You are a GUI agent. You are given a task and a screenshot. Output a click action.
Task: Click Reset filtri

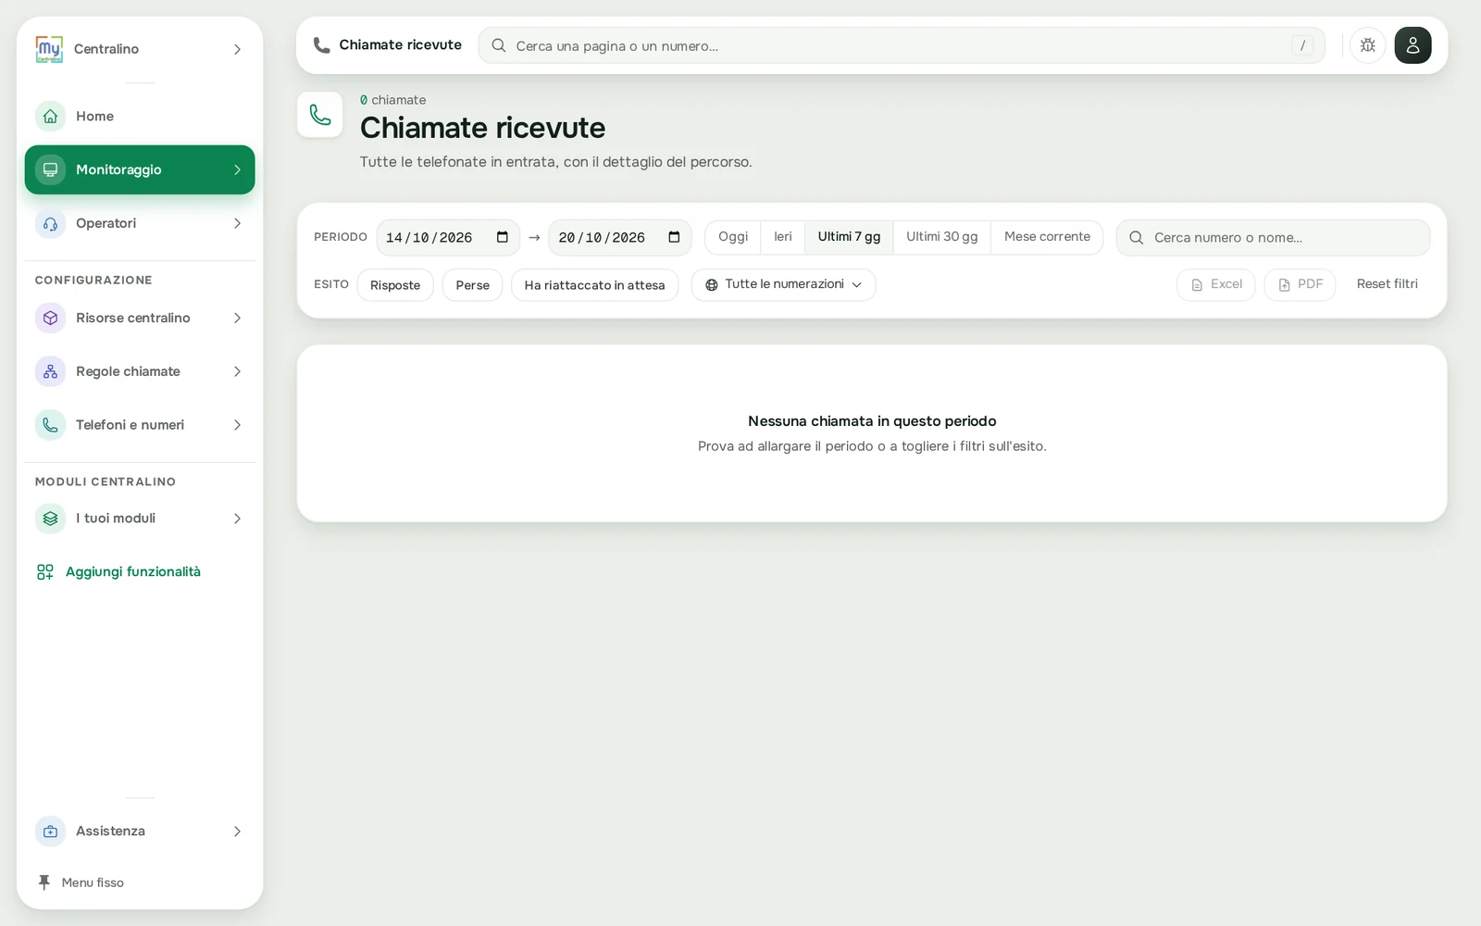coord(1387,284)
